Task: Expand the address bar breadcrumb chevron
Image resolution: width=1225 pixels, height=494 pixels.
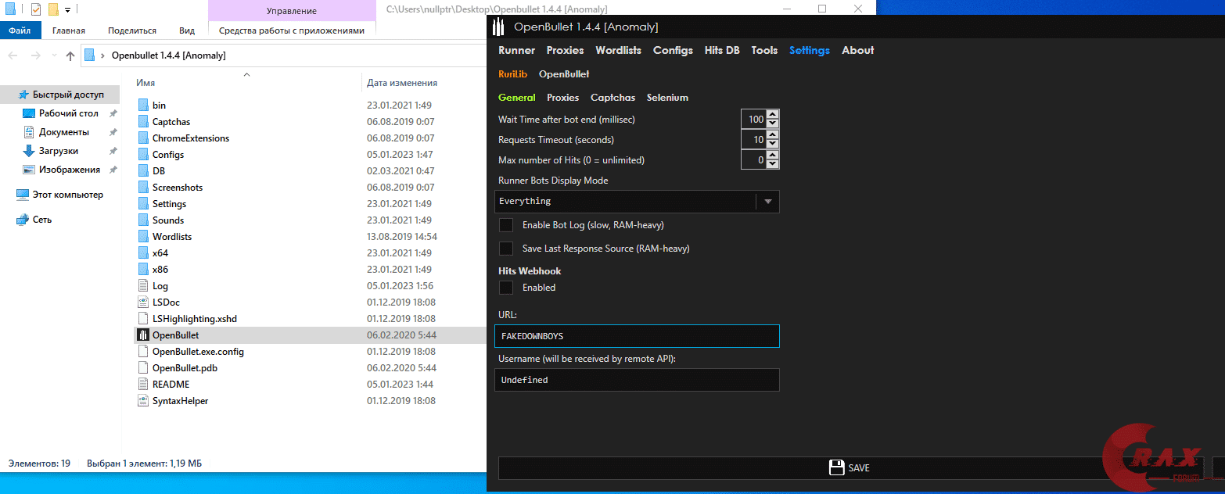Action: [103, 55]
